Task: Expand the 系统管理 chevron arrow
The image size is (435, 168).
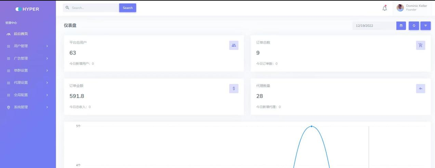Action: 47,107
